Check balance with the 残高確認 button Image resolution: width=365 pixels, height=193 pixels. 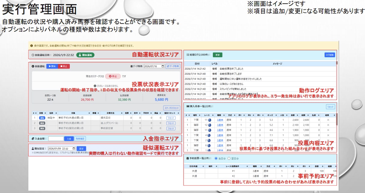coord(80,139)
